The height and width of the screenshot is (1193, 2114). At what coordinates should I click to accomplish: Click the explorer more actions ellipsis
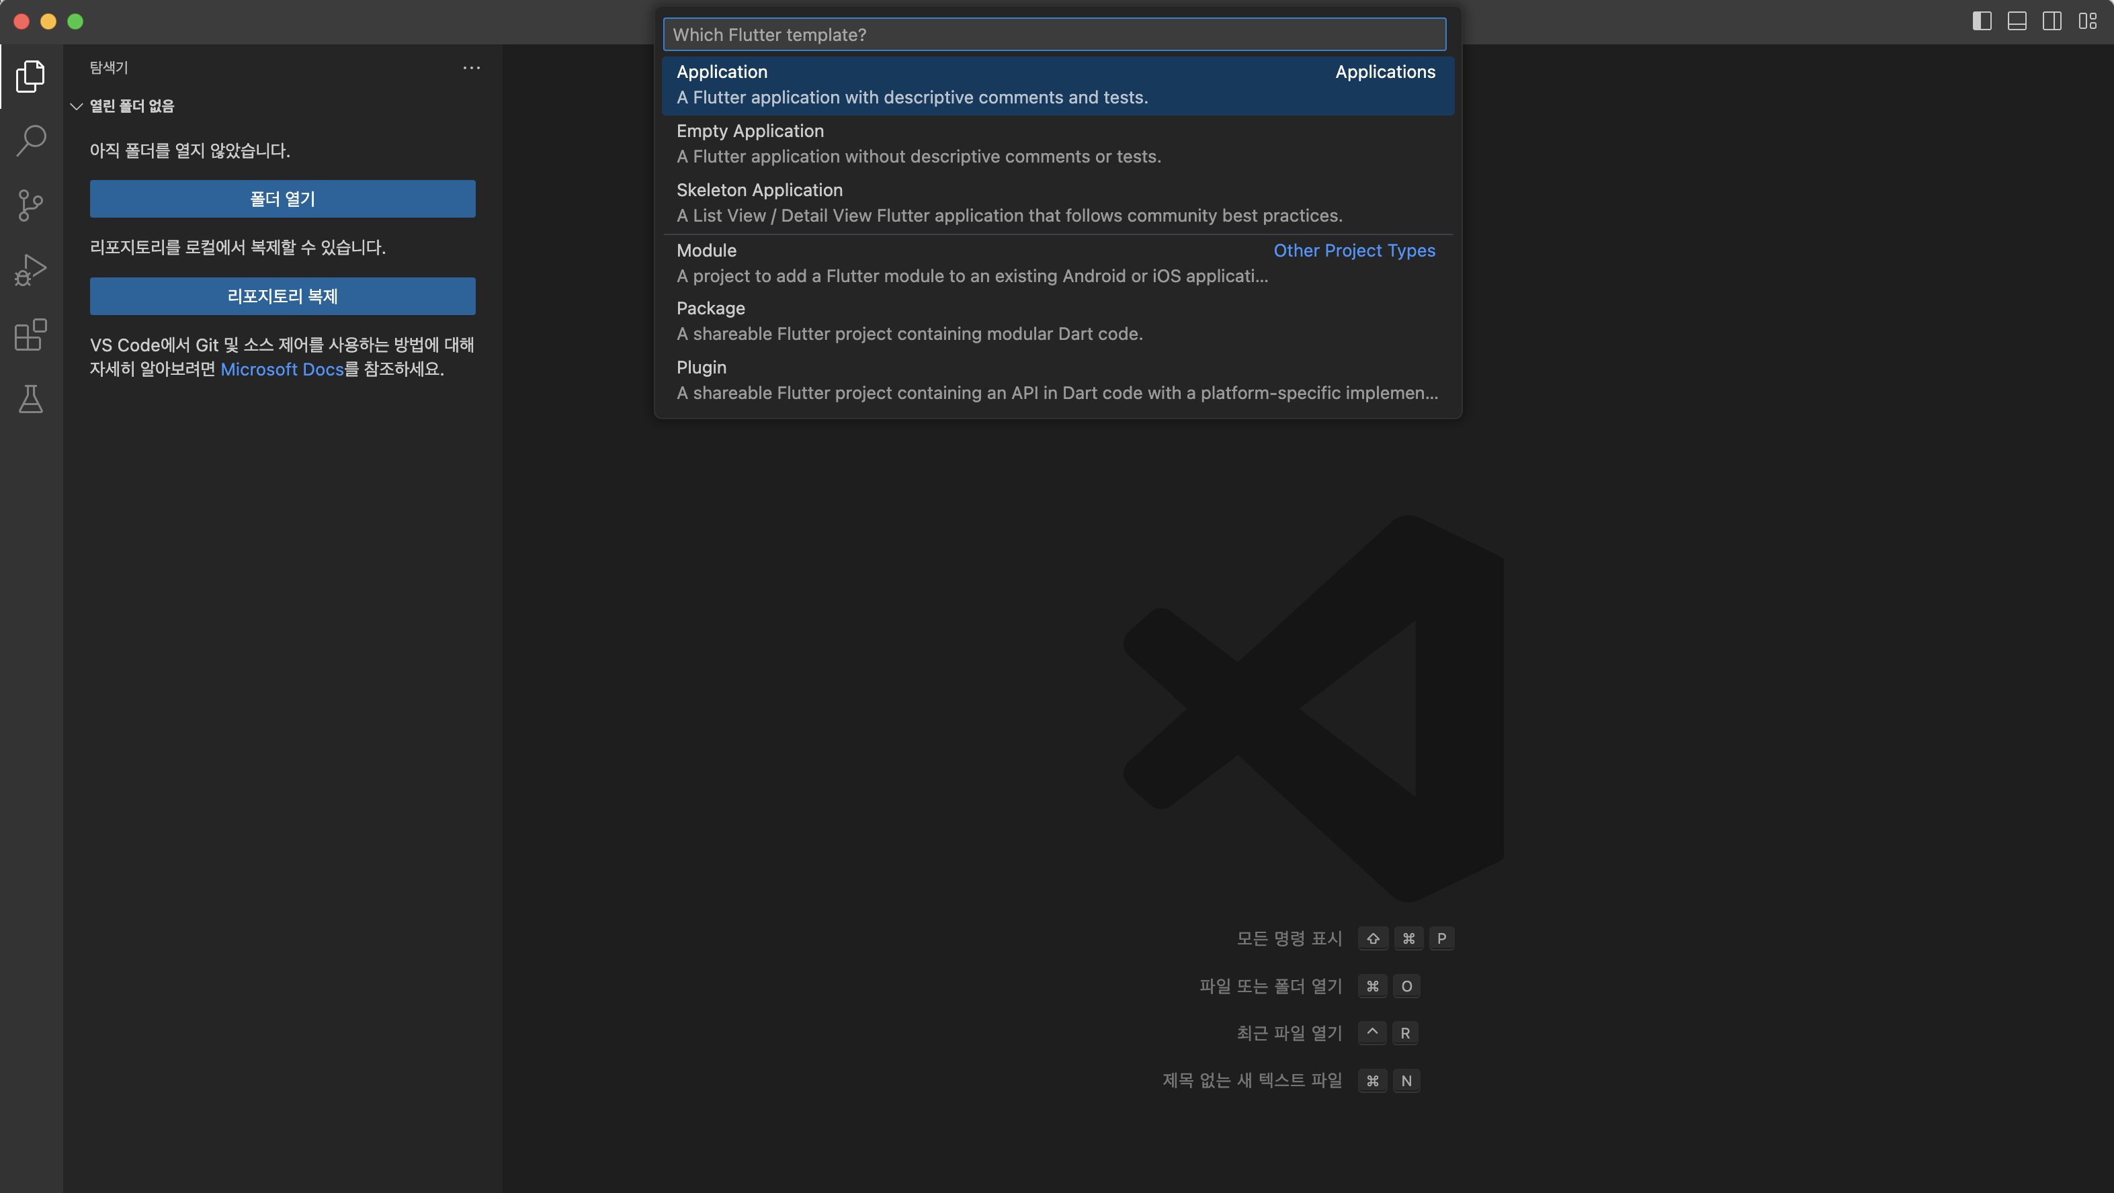coord(471,68)
